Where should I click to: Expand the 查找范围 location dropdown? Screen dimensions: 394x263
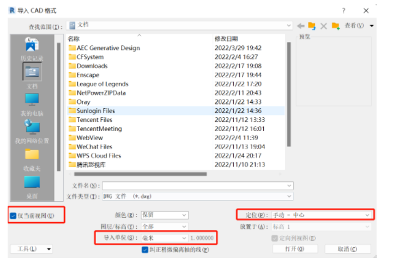(289, 26)
